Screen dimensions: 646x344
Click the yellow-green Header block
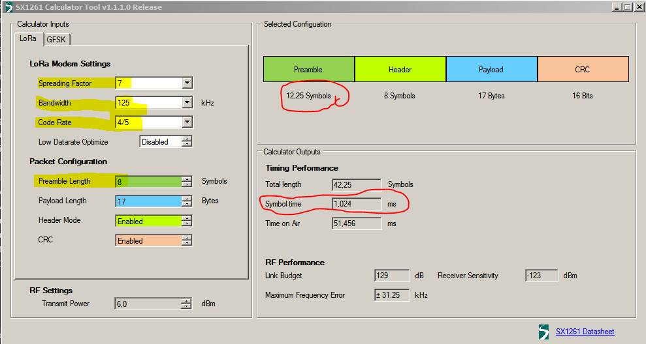[x=400, y=69]
